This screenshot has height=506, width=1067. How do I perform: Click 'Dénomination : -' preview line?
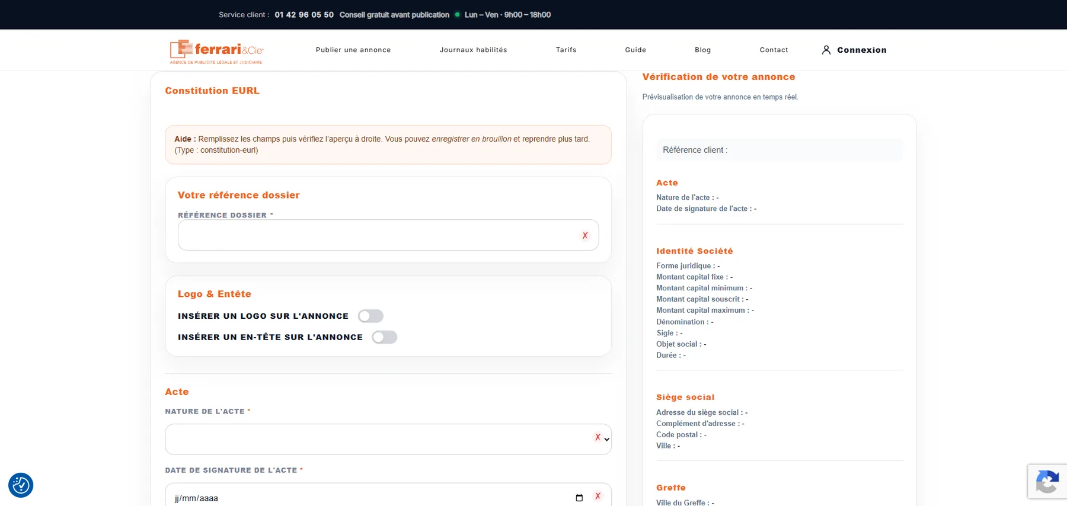click(x=685, y=322)
